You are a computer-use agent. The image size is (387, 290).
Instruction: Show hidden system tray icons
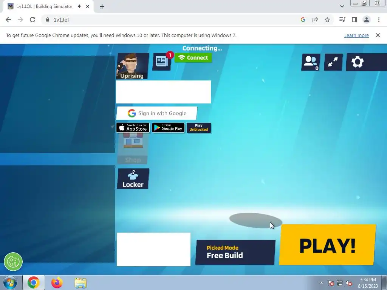(321, 283)
